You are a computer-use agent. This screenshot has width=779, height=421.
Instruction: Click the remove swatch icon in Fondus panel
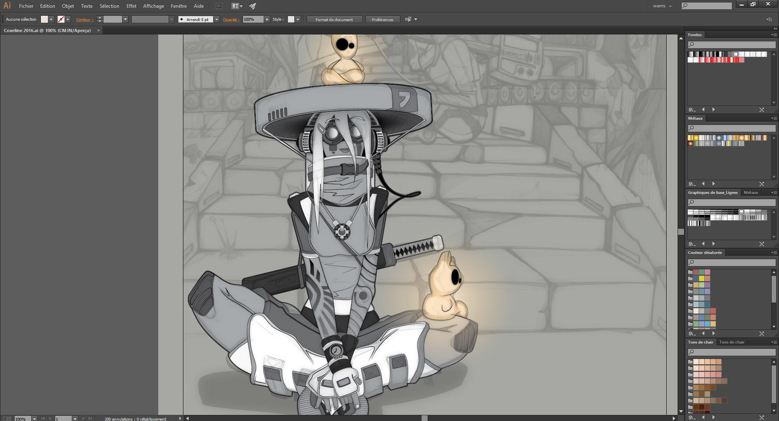click(762, 110)
